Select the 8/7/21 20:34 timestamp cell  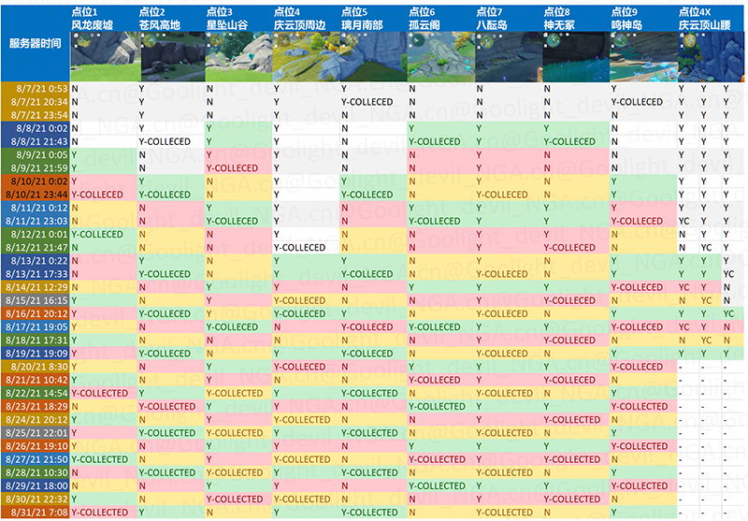(36, 102)
